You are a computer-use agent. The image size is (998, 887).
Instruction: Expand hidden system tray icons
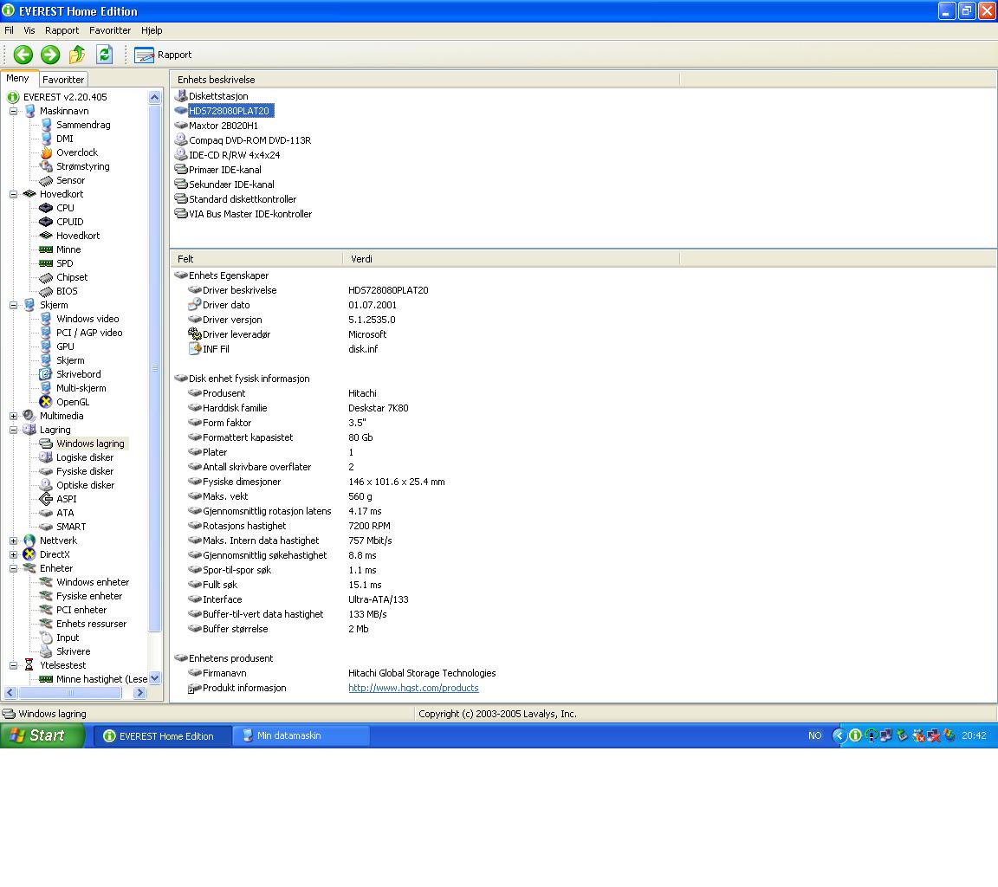839,735
